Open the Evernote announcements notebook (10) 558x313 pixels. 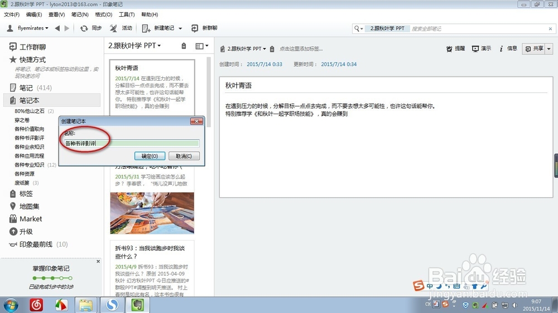39,244
